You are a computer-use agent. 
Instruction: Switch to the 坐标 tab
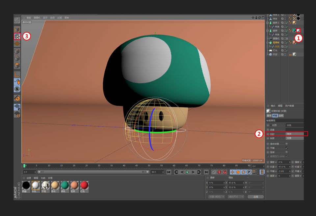point(281,116)
